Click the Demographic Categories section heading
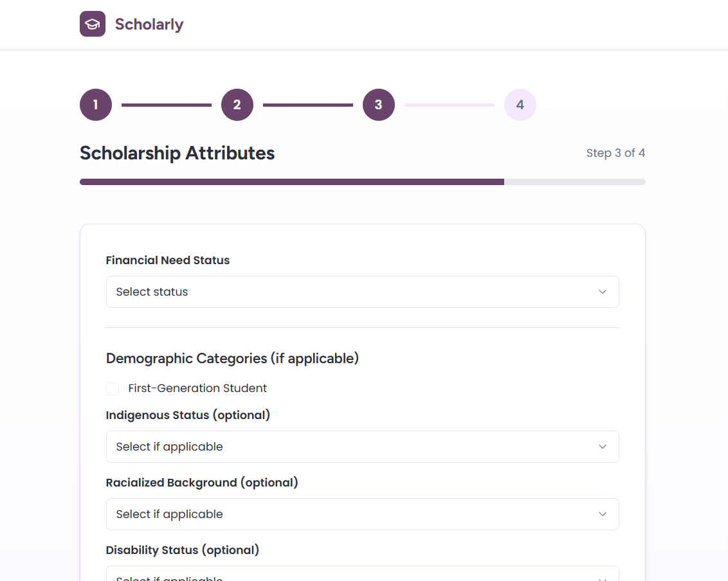Image resolution: width=728 pixels, height=581 pixels. click(x=232, y=358)
